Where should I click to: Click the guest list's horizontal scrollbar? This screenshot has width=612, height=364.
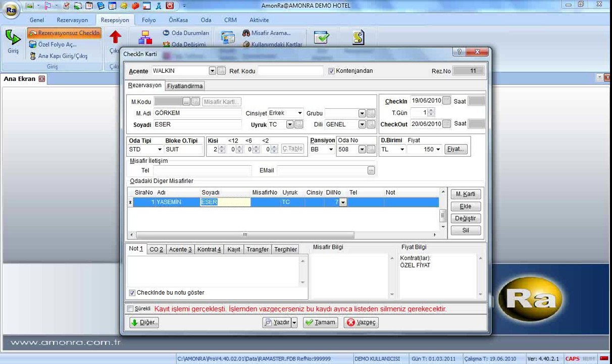[x=284, y=235]
